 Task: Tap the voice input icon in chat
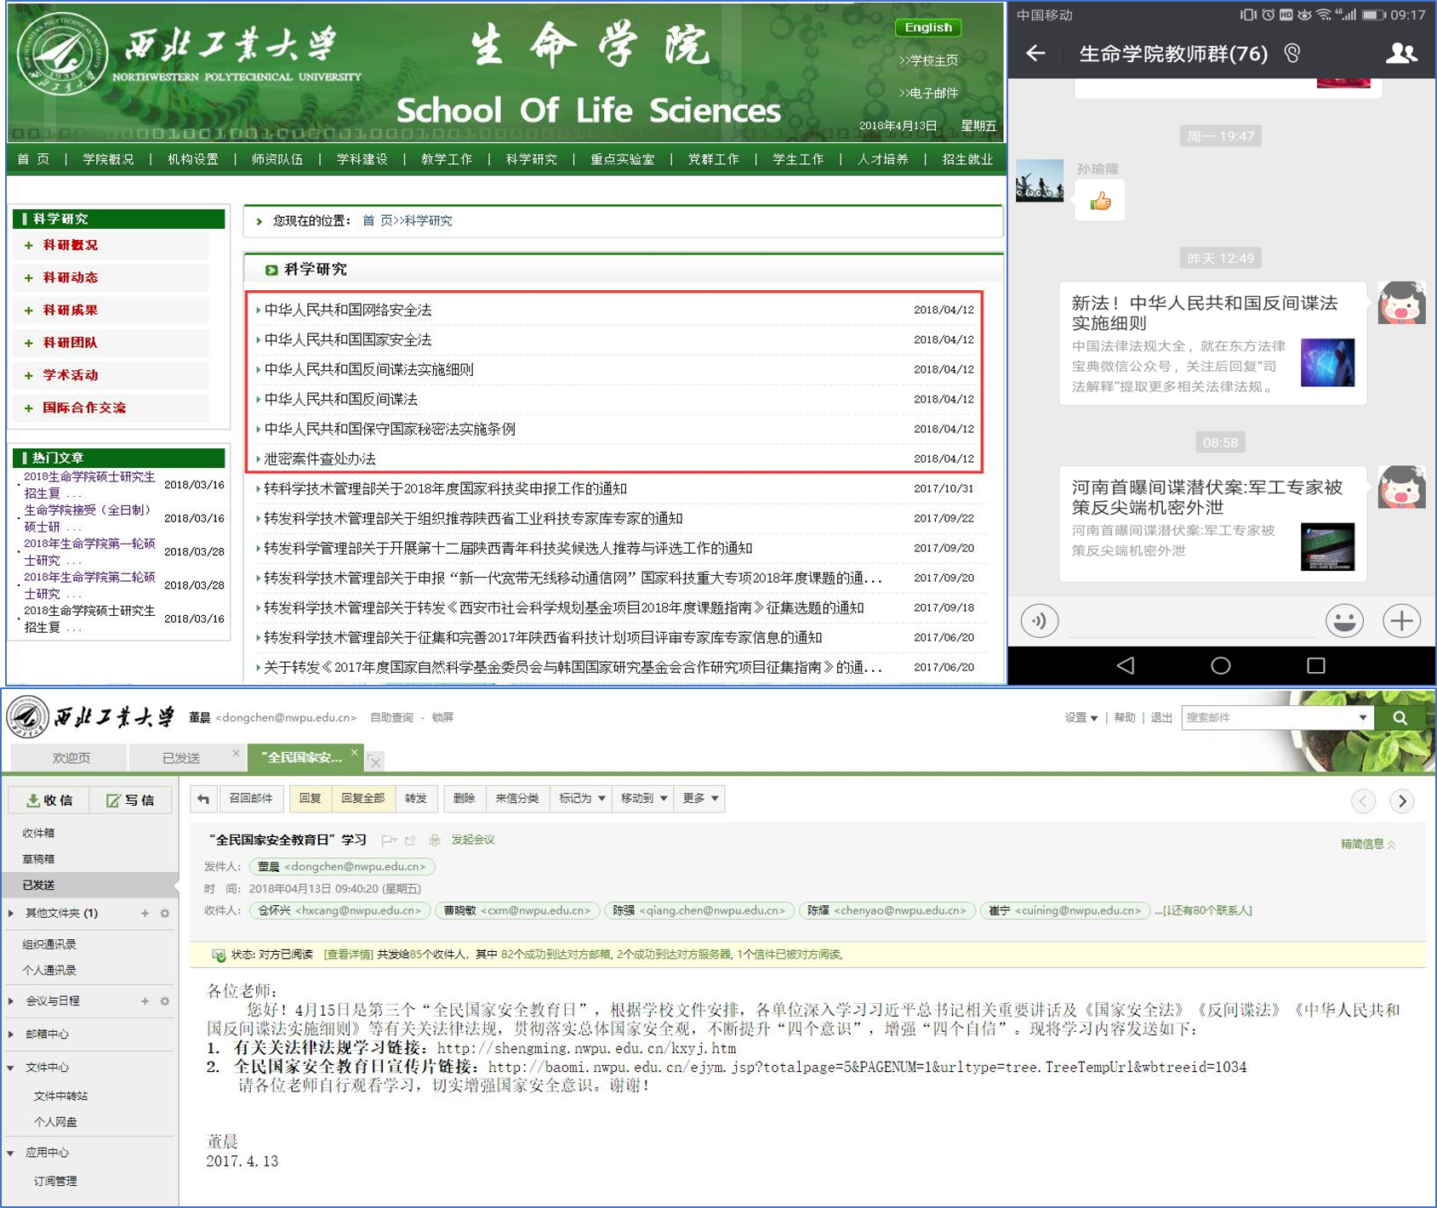pos(1039,621)
